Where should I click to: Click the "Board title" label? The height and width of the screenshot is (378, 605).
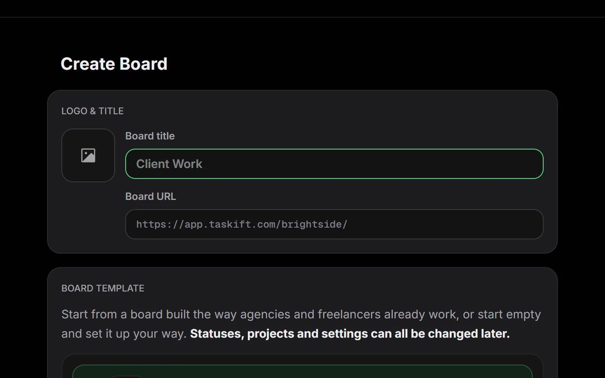pos(150,136)
